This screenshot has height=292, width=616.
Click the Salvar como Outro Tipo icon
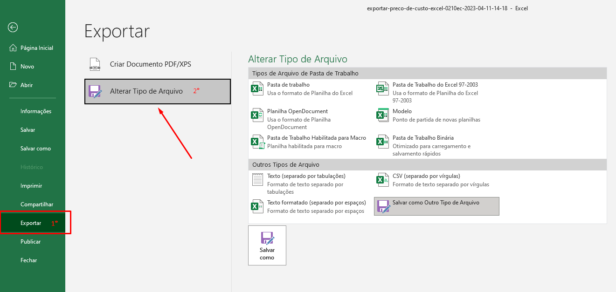383,206
